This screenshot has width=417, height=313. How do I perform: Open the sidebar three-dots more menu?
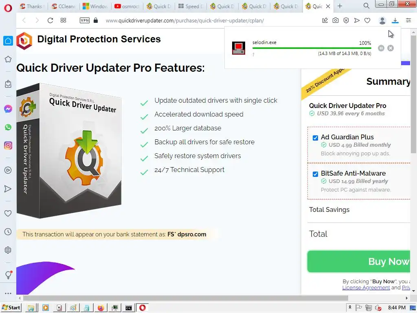click(8, 293)
